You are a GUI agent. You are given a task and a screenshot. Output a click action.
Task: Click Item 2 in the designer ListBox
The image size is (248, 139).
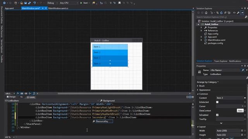click(110, 53)
